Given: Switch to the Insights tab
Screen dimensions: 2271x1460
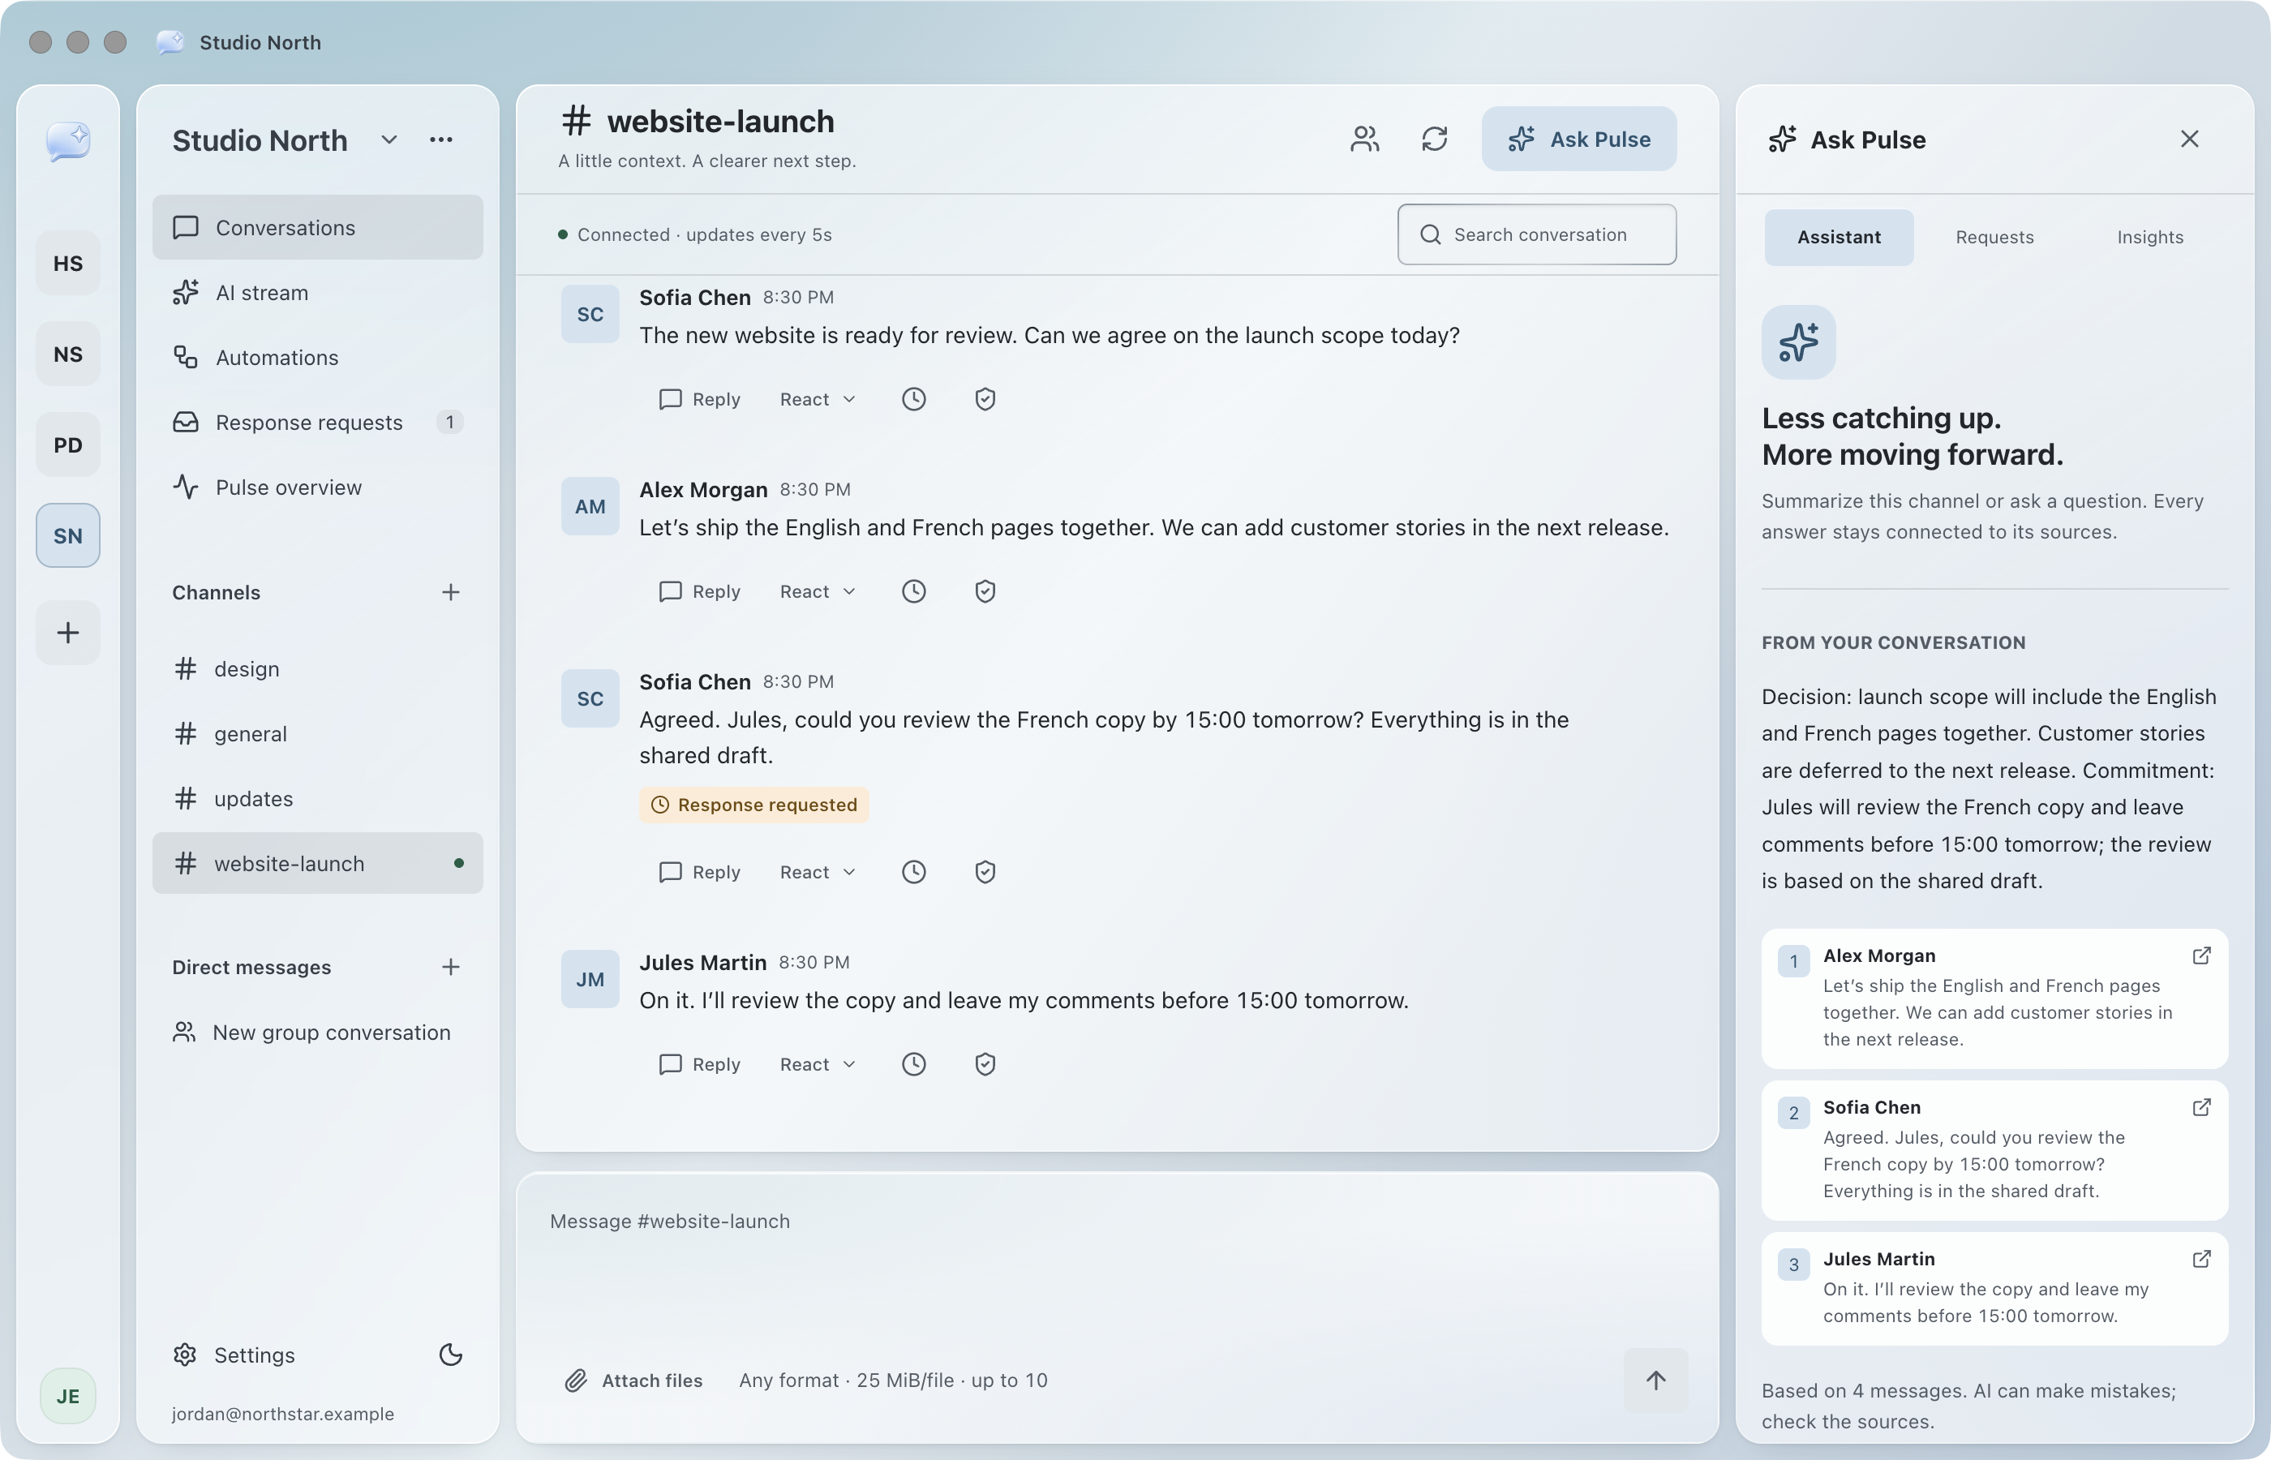Looking at the screenshot, I should pos(2149,237).
